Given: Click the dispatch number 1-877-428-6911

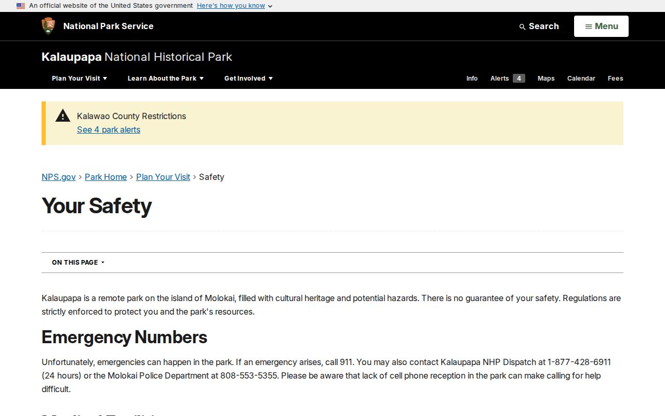Looking at the screenshot, I should click(579, 362).
